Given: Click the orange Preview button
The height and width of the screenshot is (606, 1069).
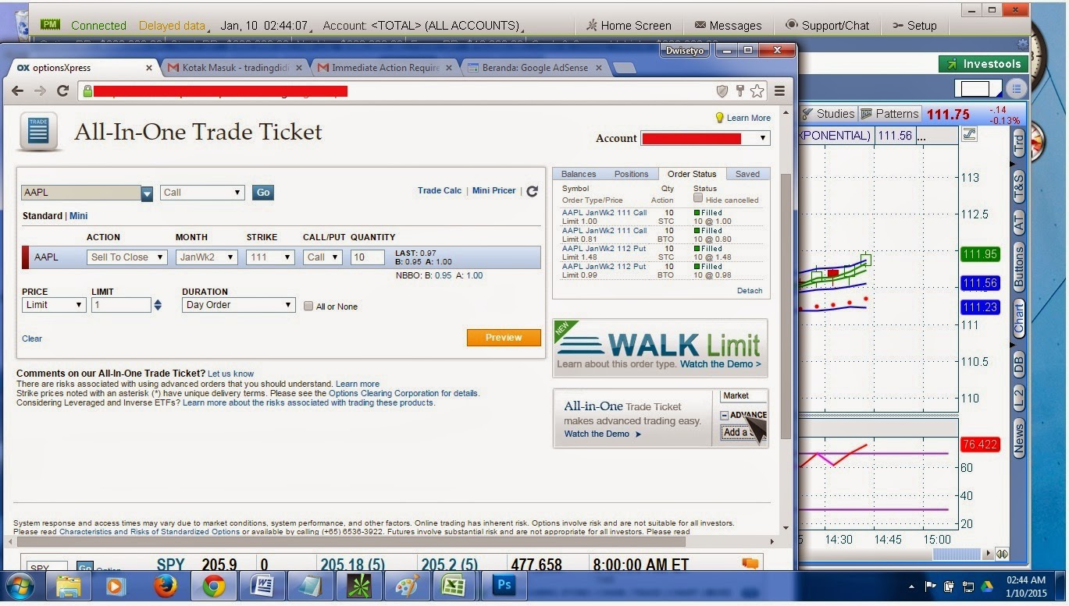Looking at the screenshot, I should pyautogui.click(x=504, y=338).
